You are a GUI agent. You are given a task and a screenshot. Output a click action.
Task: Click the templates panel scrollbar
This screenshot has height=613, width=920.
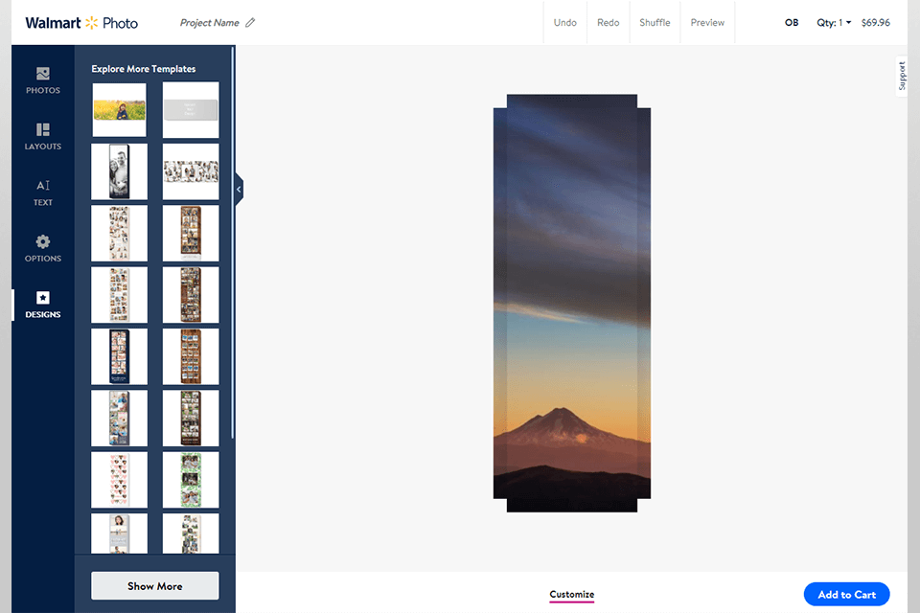pos(232,241)
